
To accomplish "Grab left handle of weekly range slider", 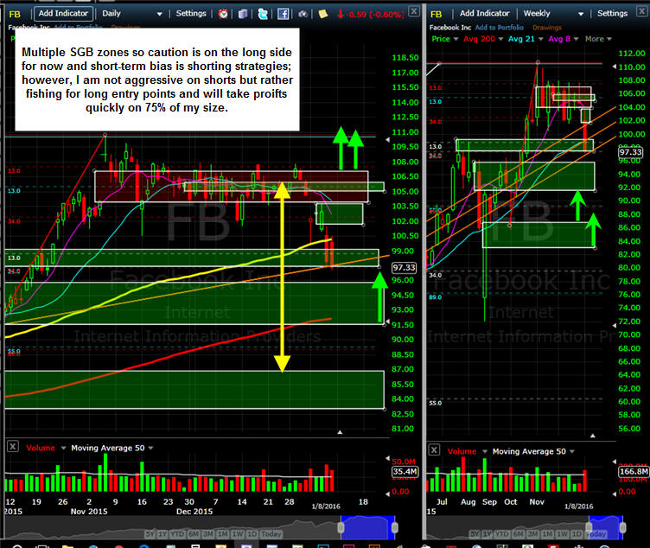I will coord(589,527).
